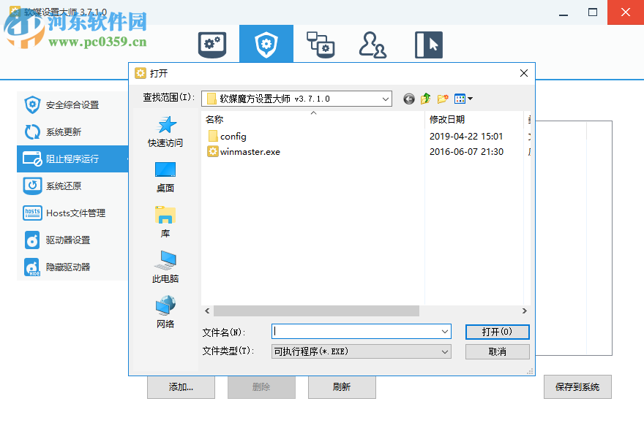The width and height of the screenshot is (644, 423).
Task: Click the back navigation arrow in the dialog
Action: 408,99
